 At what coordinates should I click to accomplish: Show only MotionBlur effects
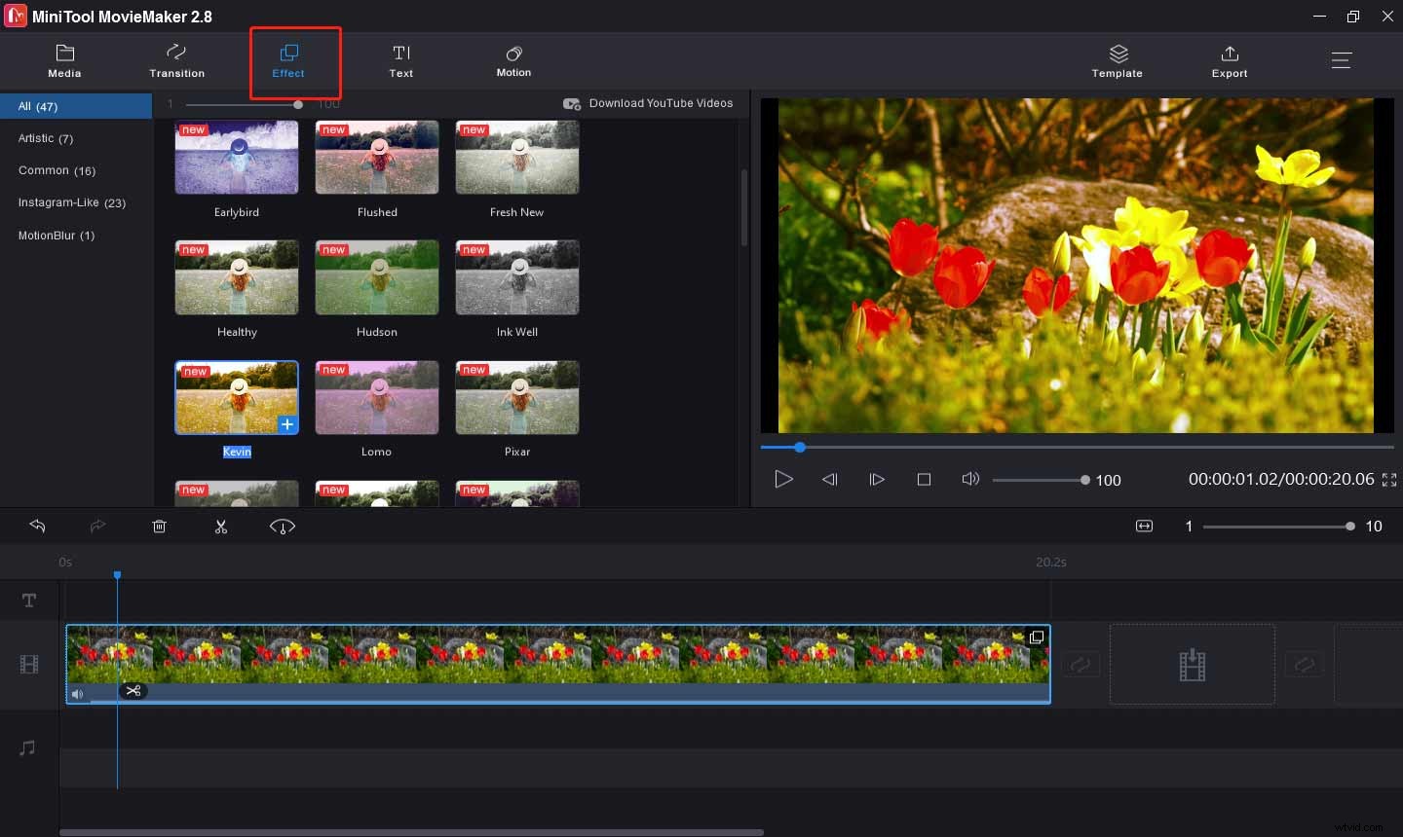tap(56, 235)
